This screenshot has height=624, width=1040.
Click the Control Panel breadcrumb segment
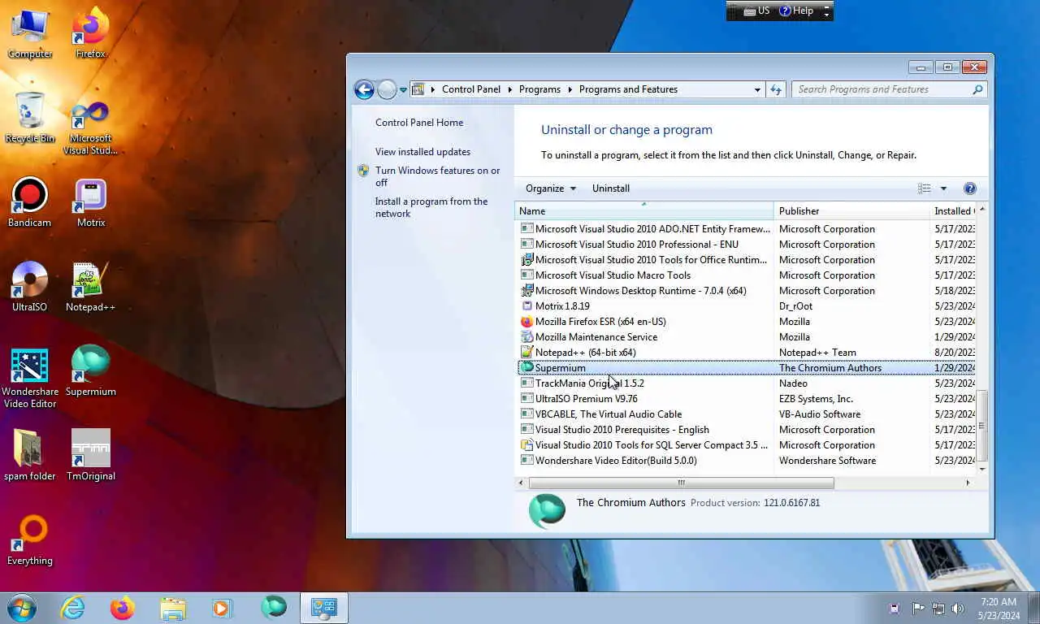[471, 89]
